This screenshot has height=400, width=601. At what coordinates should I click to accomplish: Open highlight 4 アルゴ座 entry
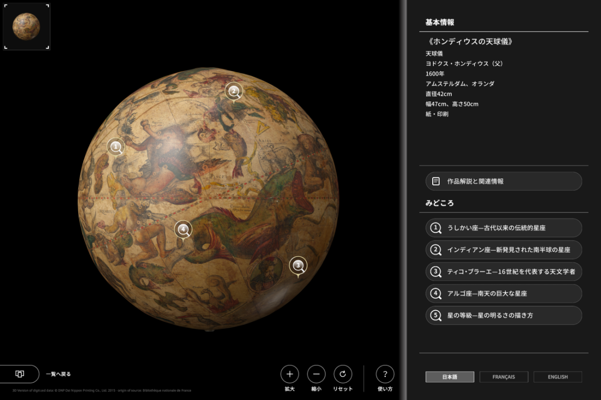pyautogui.click(x=503, y=293)
